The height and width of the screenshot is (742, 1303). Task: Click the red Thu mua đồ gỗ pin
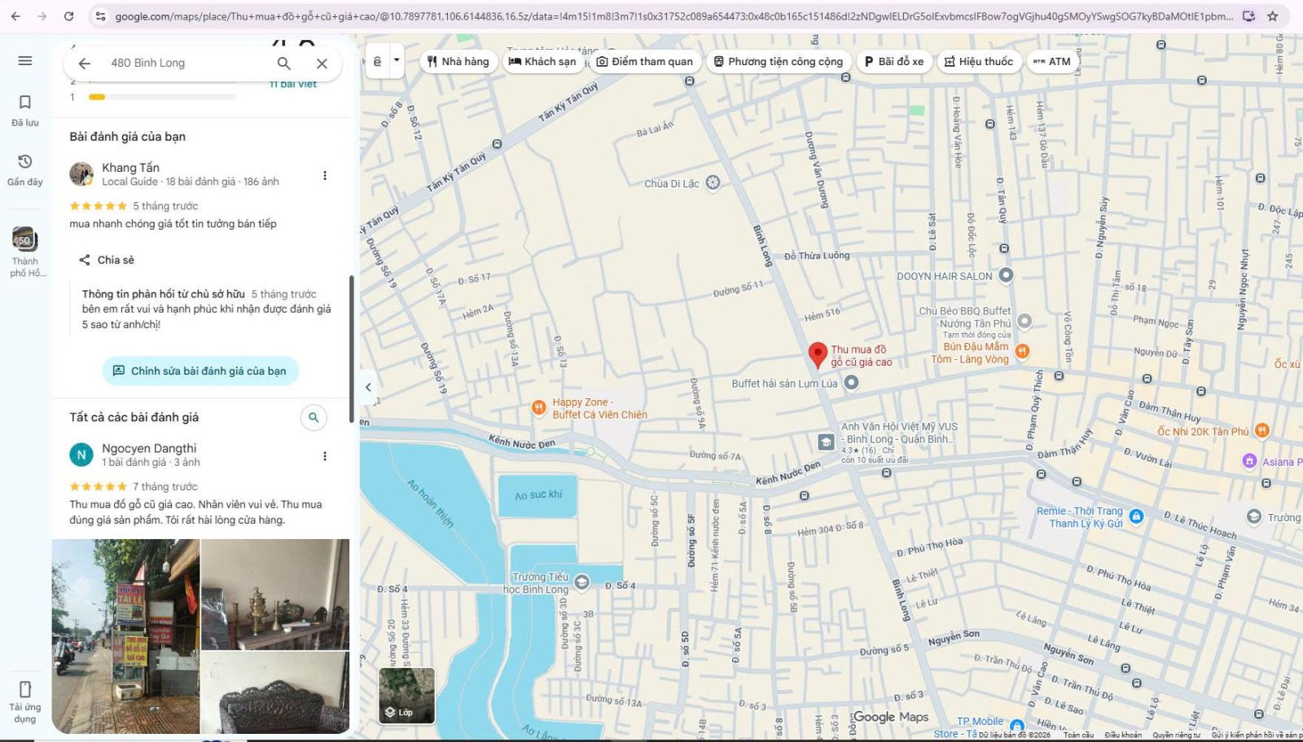tap(818, 355)
